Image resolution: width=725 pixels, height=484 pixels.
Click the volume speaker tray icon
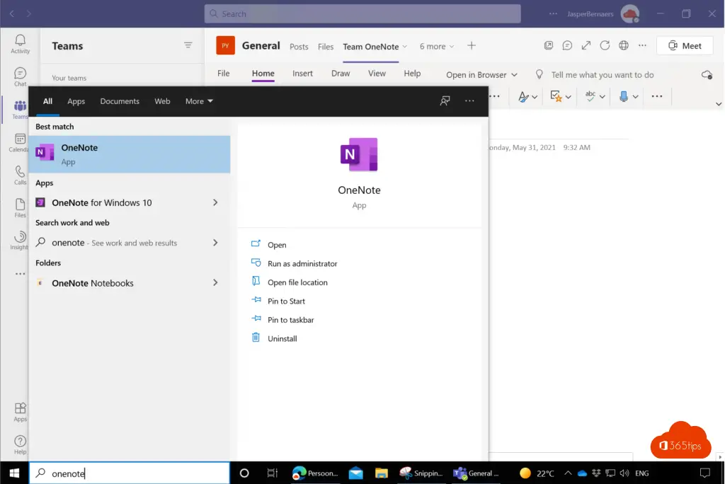click(624, 473)
